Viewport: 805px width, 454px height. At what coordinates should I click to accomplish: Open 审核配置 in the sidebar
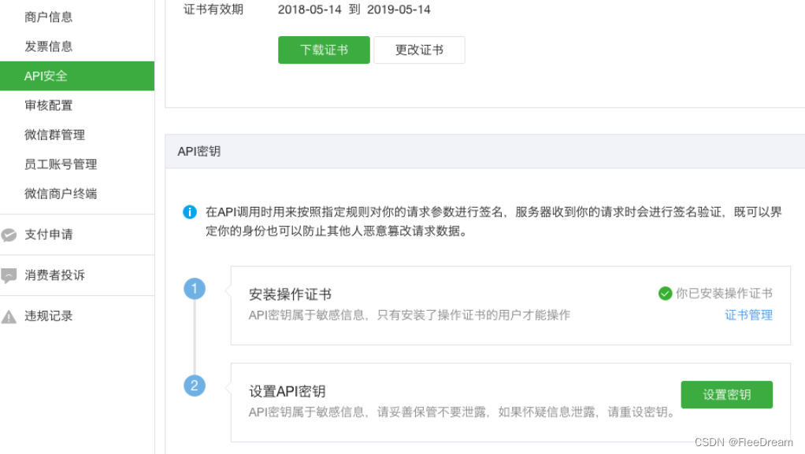click(x=48, y=105)
